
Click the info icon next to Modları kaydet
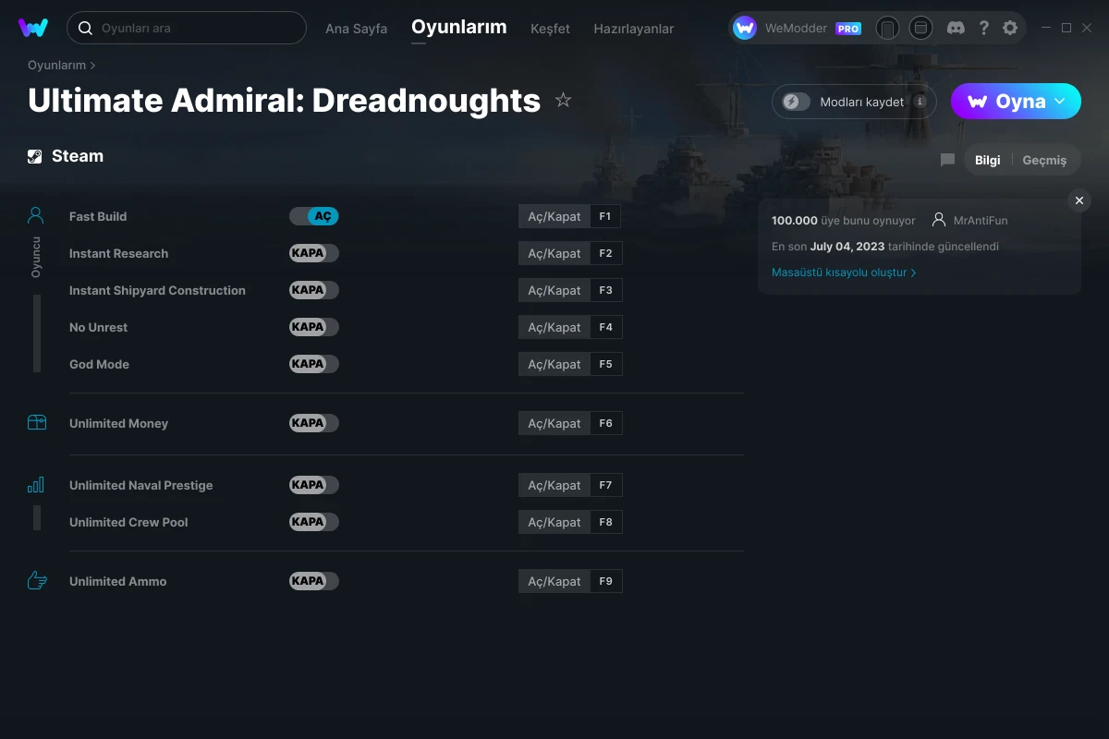point(920,102)
